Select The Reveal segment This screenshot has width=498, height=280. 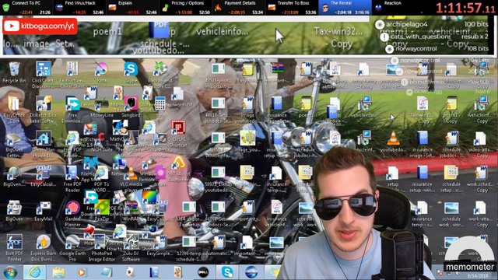[345, 8]
